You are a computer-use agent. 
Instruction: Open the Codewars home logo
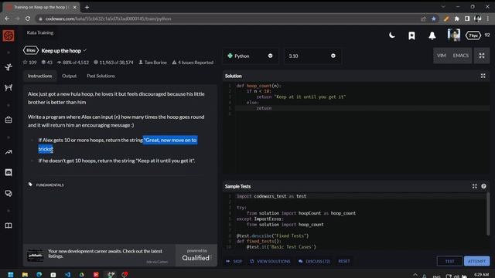click(9, 36)
